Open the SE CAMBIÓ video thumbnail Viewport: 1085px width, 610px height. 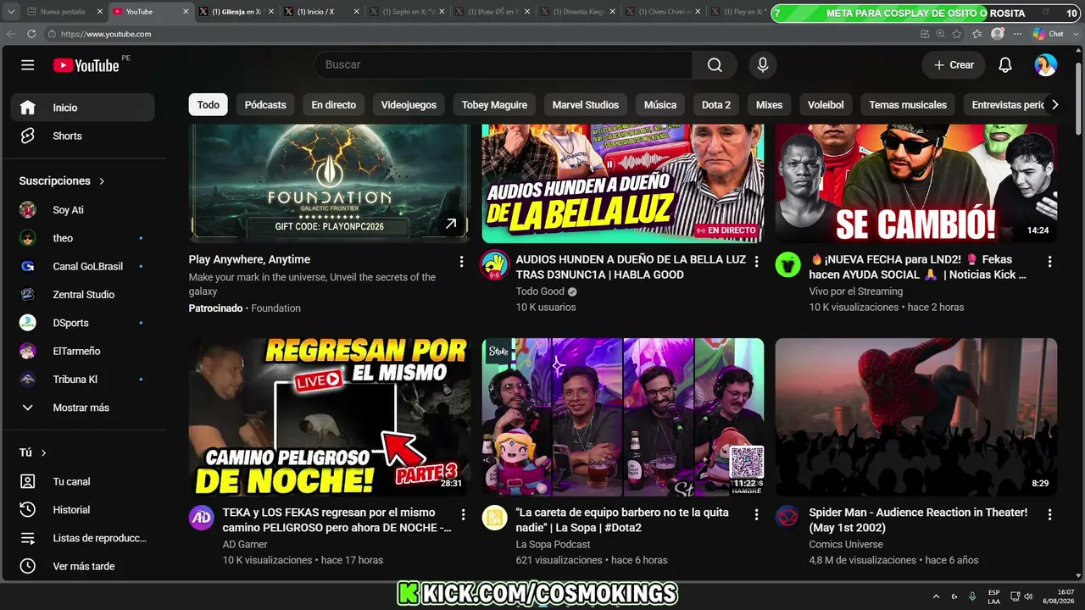[x=916, y=184]
